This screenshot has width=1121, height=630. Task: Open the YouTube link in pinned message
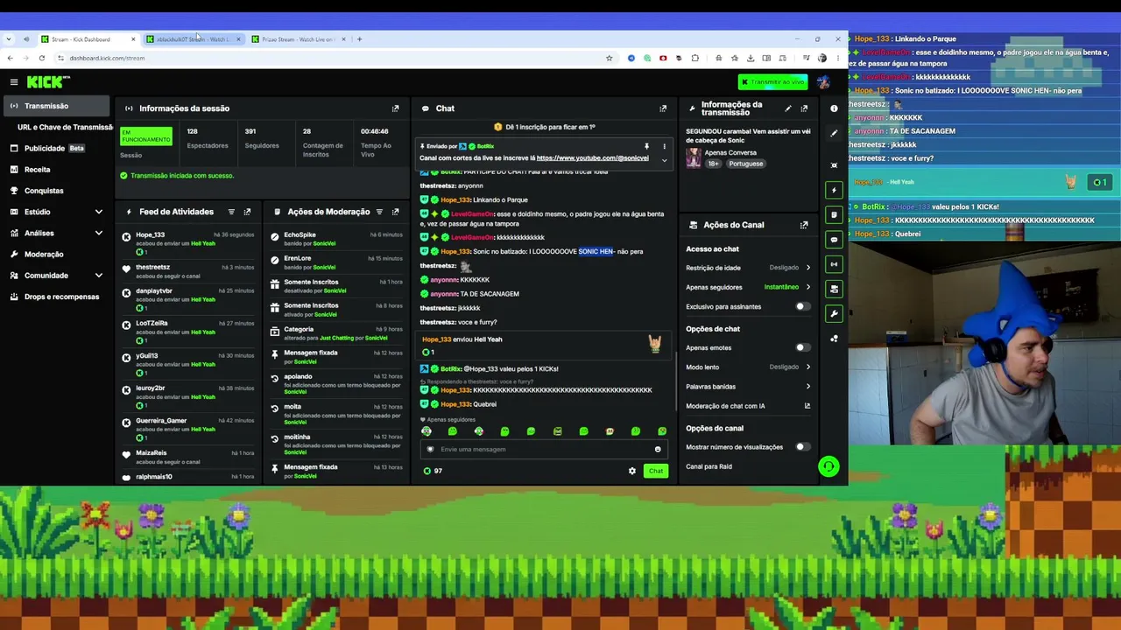point(592,158)
